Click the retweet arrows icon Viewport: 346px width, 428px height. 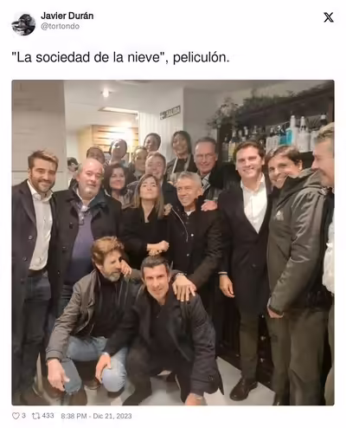pyautogui.click(x=35, y=416)
